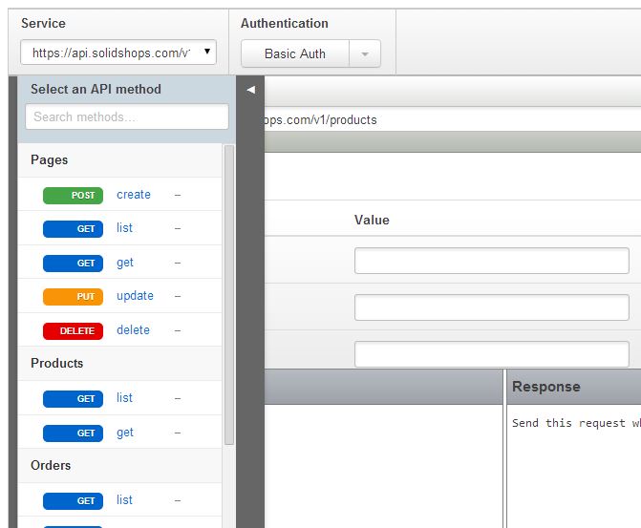Click the green POST badge
This screenshot has width=641, height=528.
73,196
